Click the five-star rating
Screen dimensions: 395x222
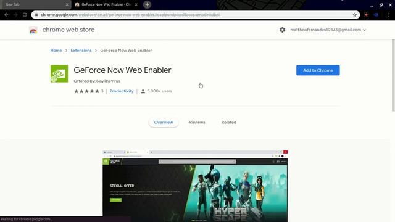[86, 91]
